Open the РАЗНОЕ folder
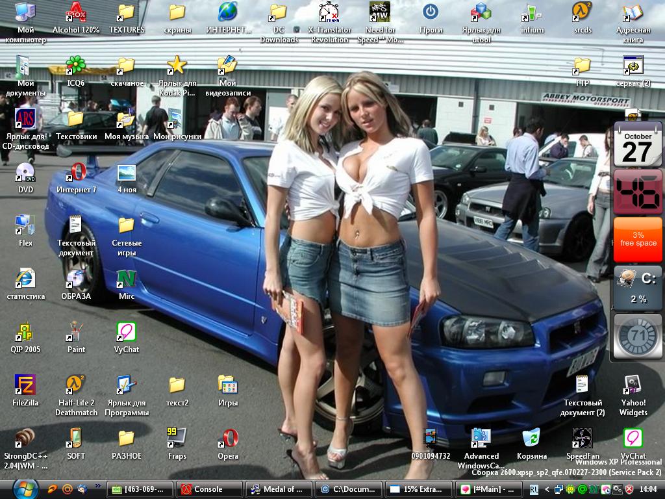The height and width of the screenshot is (499, 665). pos(127,439)
